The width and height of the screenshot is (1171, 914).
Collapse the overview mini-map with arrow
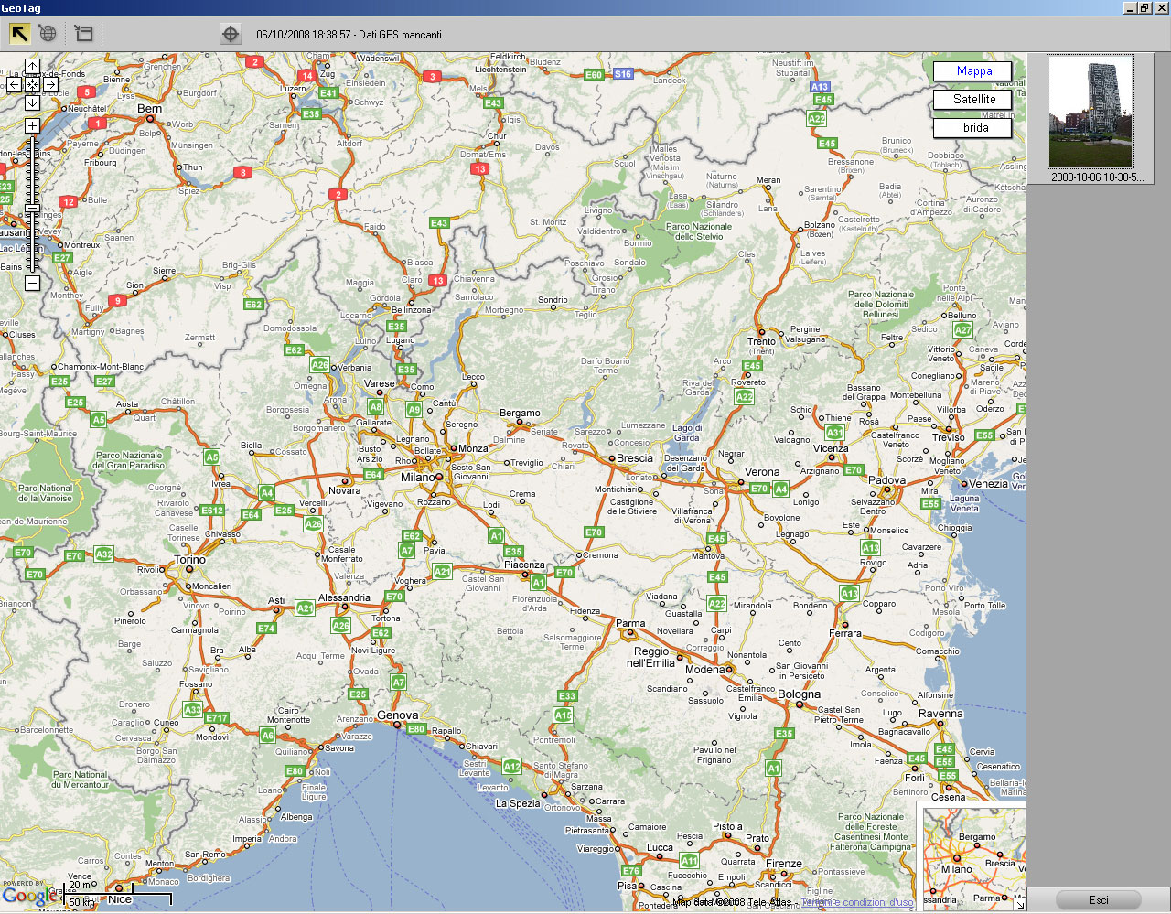coord(1019,904)
